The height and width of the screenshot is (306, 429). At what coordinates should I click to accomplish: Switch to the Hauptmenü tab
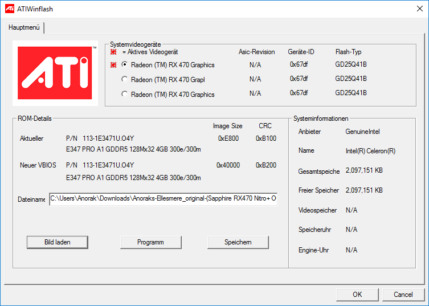point(23,27)
